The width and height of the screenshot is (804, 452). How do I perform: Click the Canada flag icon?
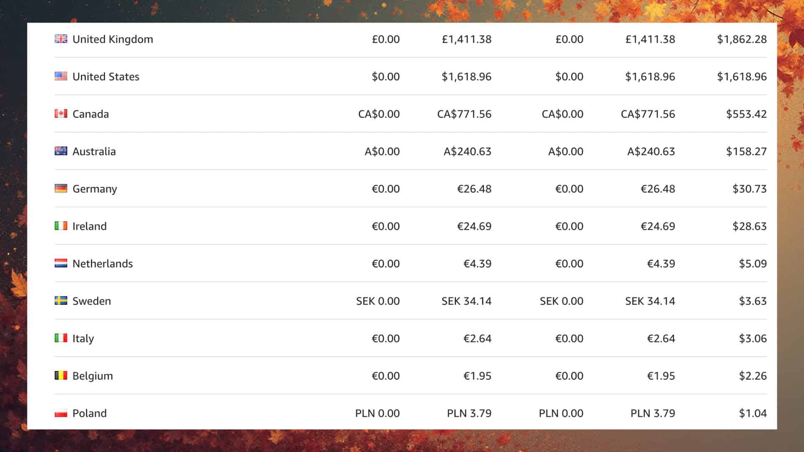[61, 113]
